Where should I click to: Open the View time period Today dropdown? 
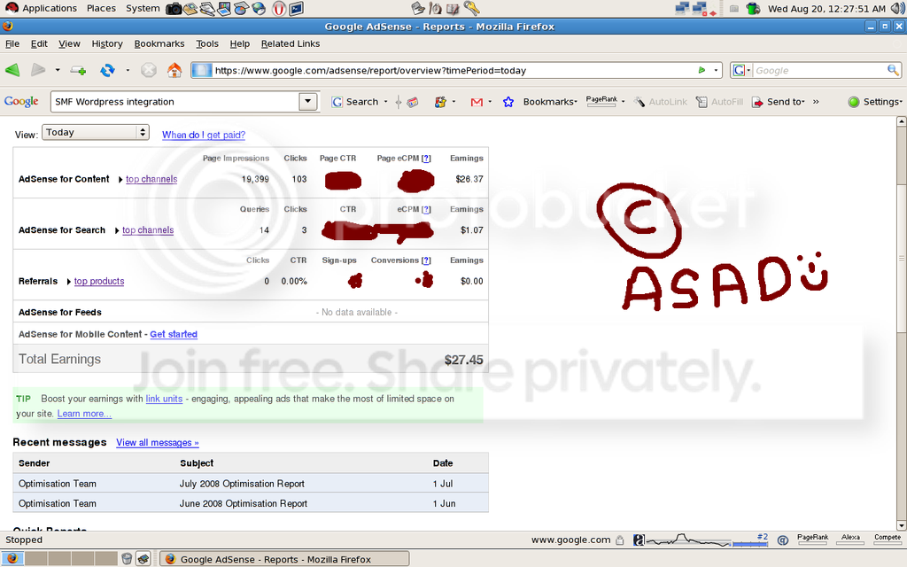point(96,133)
